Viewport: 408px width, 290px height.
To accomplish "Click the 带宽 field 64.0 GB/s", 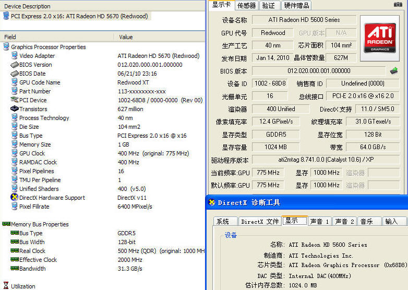I will pyautogui.click(x=373, y=147).
